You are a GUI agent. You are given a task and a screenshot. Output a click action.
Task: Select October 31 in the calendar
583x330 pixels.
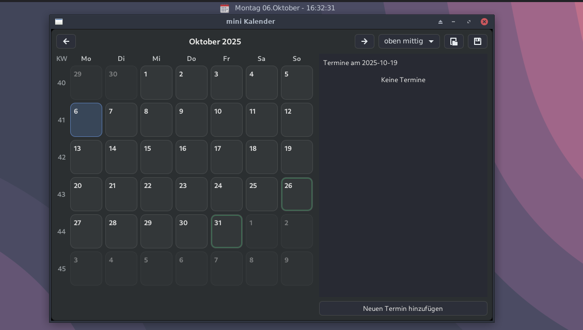[227, 231]
